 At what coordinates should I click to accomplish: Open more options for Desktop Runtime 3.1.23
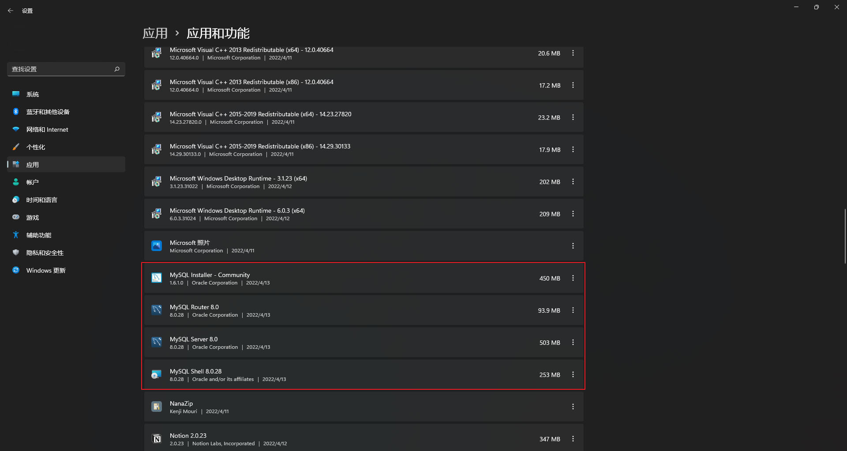(x=573, y=181)
